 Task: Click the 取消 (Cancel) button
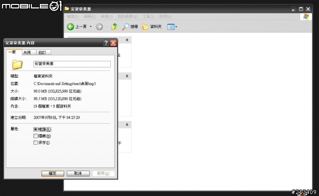pyautogui.click(x=78, y=174)
